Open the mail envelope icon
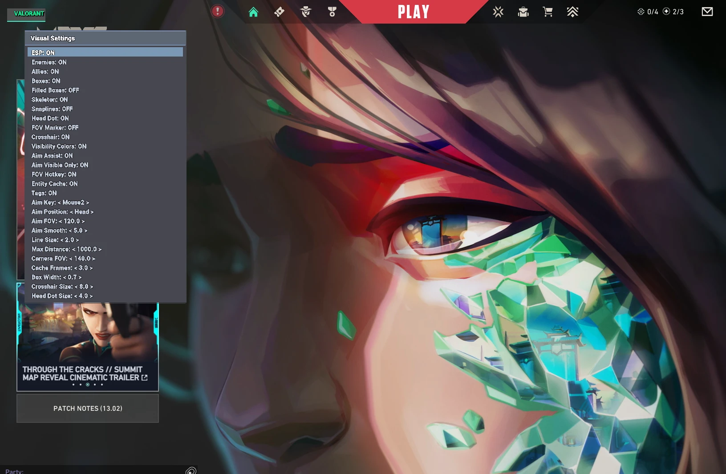This screenshot has height=474, width=726. 707,12
